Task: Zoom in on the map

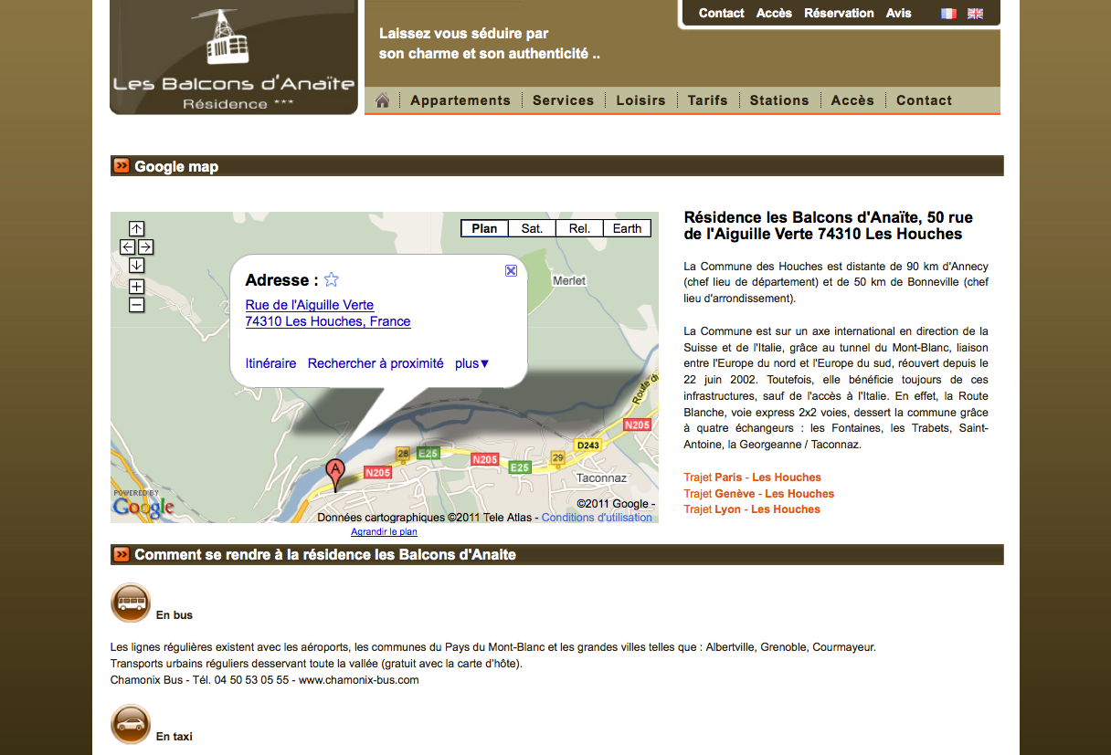Action: pyautogui.click(x=136, y=287)
